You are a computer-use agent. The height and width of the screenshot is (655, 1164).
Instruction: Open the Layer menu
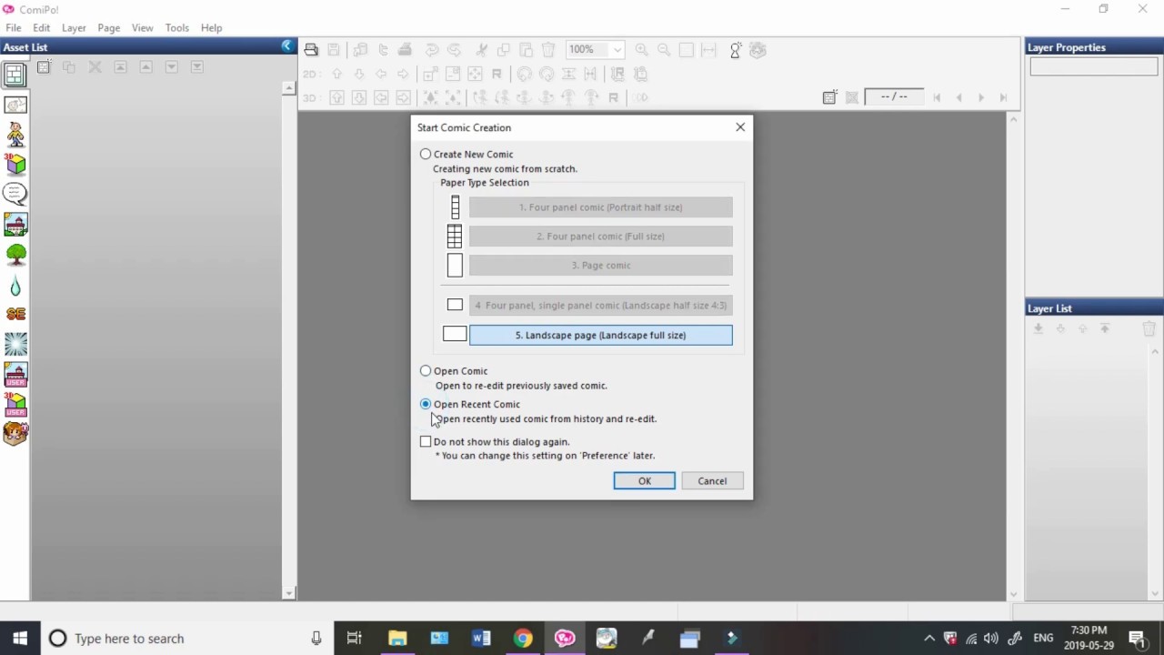tap(74, 27)
